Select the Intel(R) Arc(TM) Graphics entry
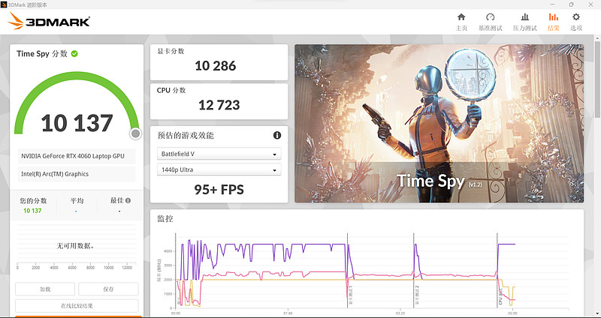 point(77,174)
